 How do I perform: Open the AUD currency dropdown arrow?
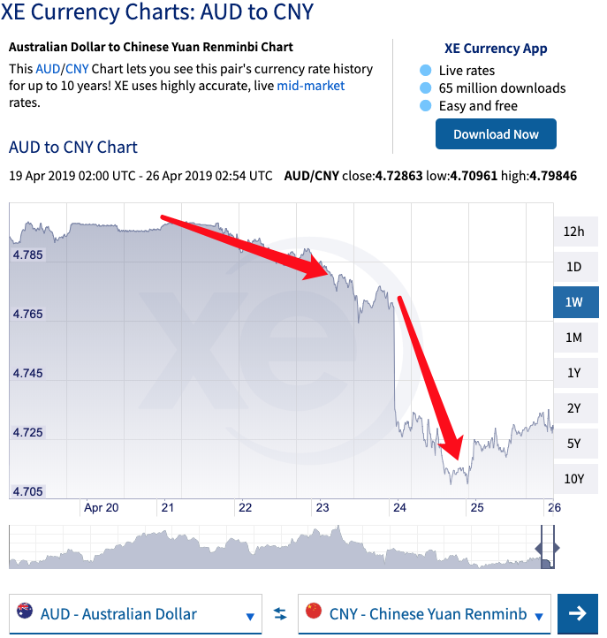(x=250, y=616)
